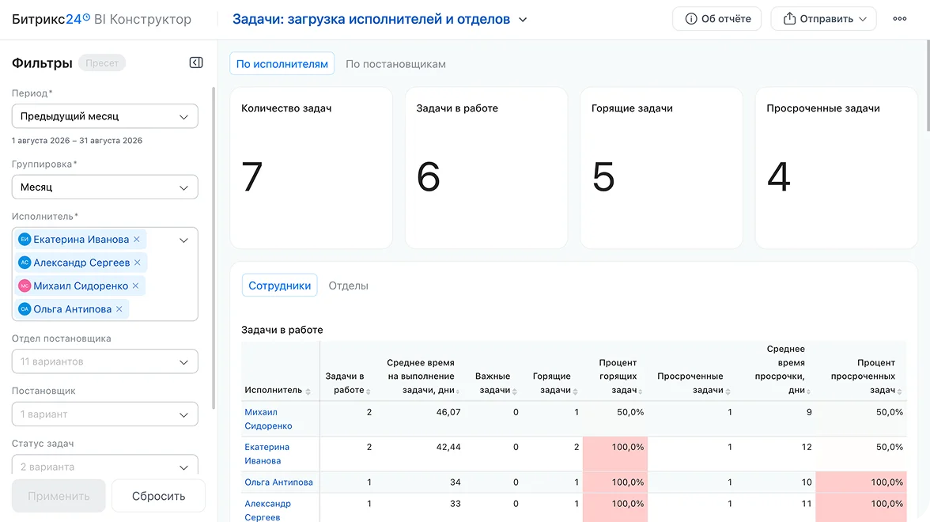Remove Ольга Антипова from executors

pyautogui.click(x=119, y=309)
